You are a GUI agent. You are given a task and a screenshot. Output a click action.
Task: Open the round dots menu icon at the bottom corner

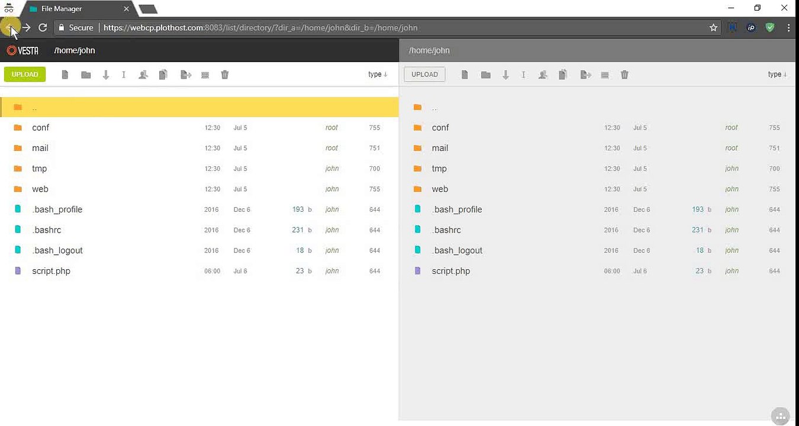click(781, 415)
